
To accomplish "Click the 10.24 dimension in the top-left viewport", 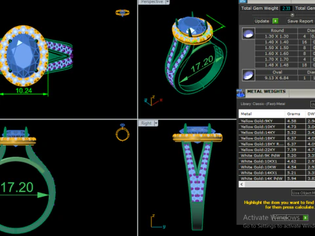I will click(x=24, y=90).
